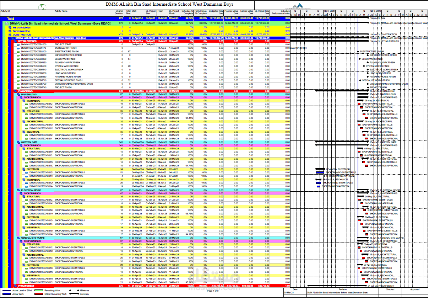This screenshot has height=298, width=429.
Task: Click activity name PROJECT START
Action: click(63, 44)
